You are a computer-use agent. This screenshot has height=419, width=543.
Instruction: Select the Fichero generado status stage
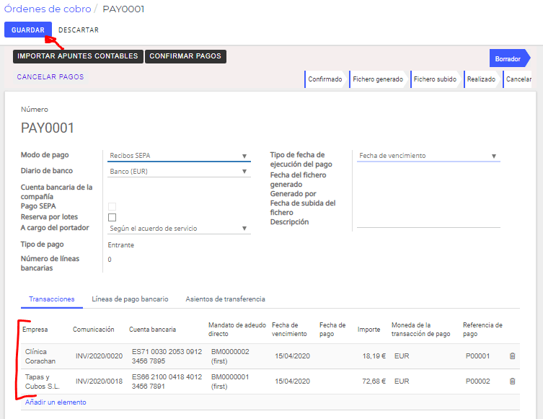378,79
